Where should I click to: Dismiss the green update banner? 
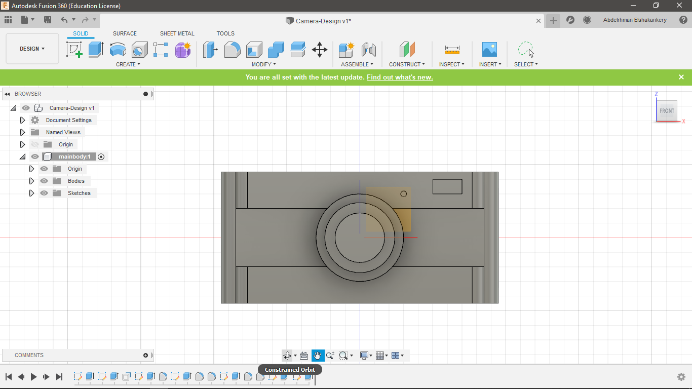[x=681, y=77]
